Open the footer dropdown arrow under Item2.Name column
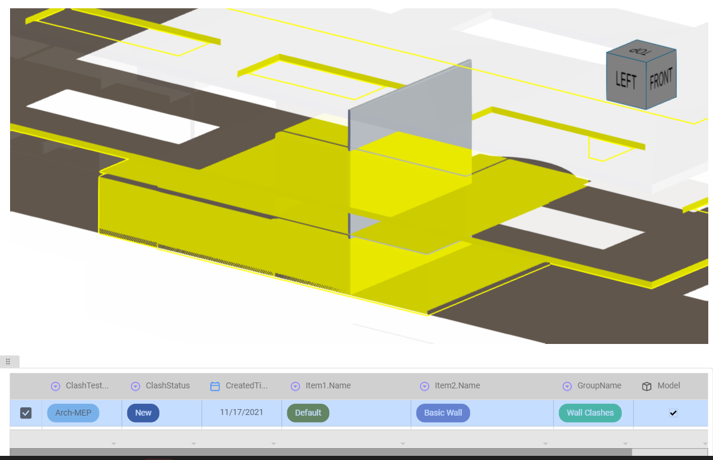The image size is (713, 460). coord(545,443)
